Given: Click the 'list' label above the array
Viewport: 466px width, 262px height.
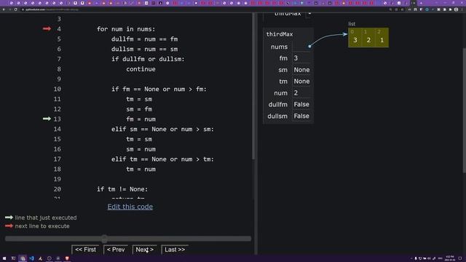Looking at the screenshot, I should click(x=352, y=24).
